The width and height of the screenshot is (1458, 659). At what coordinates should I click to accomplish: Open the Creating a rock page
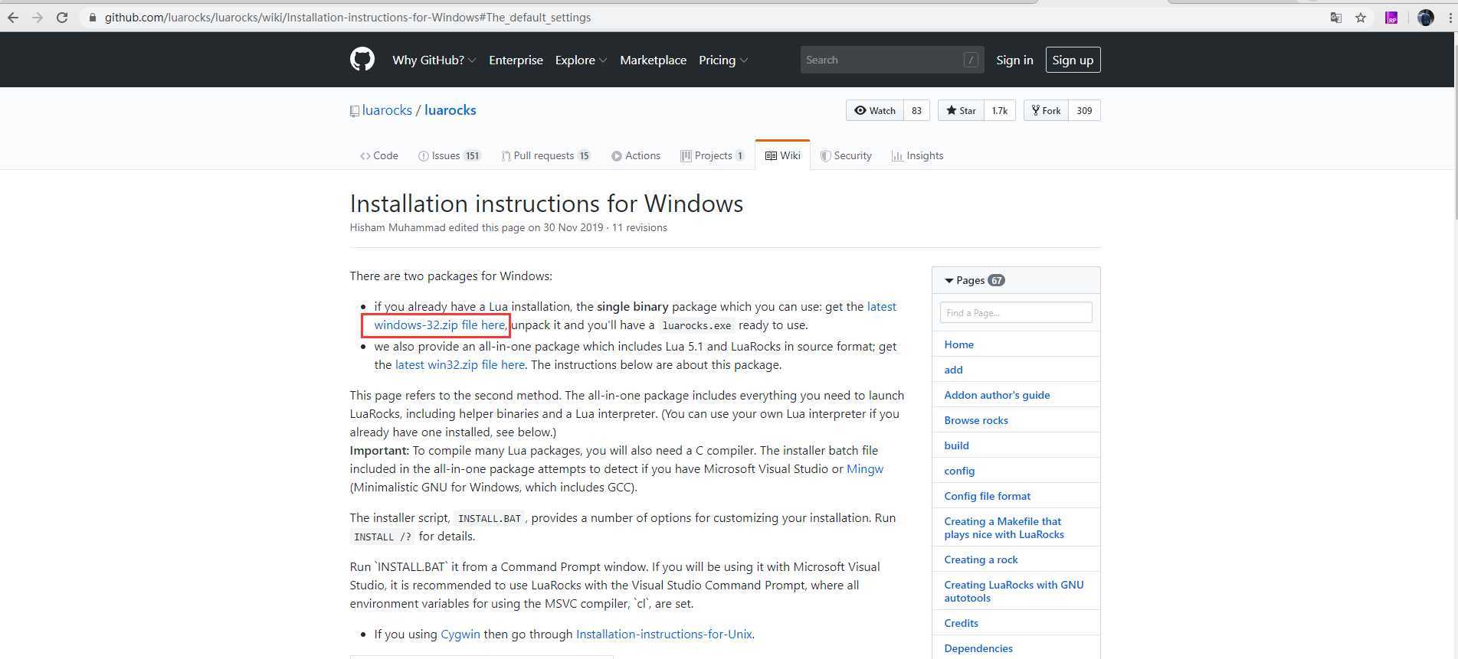point(981,559)
